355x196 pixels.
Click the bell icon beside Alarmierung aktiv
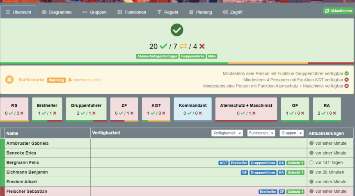click(x=70, y=80)
